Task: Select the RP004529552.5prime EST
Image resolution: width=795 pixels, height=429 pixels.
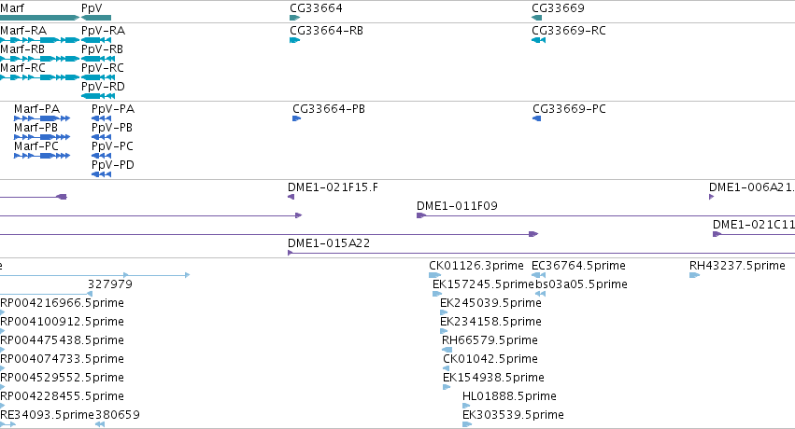Action: pos(2,388)
